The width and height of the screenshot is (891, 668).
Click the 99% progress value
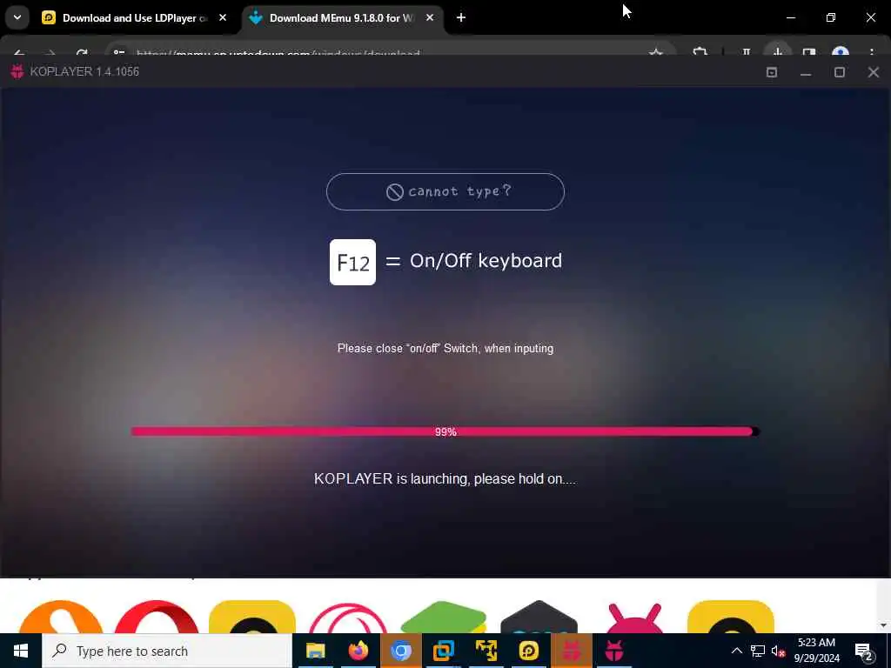coord(445,431)
